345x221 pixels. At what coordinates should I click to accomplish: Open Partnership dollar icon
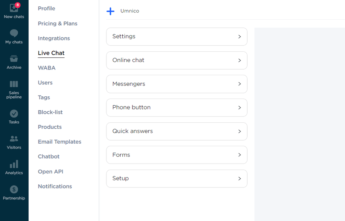[x=14, y=190]
